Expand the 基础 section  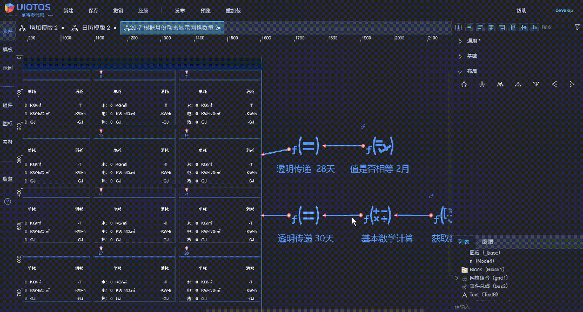point(460,57)
